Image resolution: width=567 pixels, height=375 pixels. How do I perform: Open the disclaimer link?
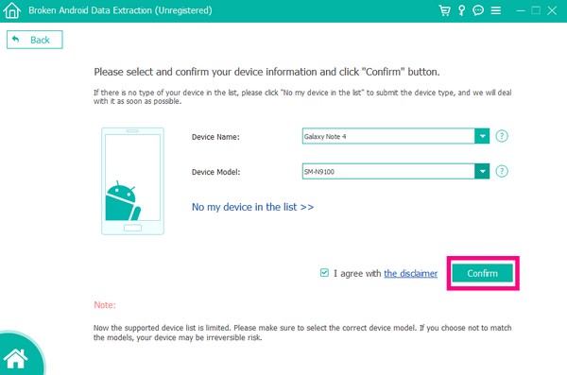coord(411,274)
